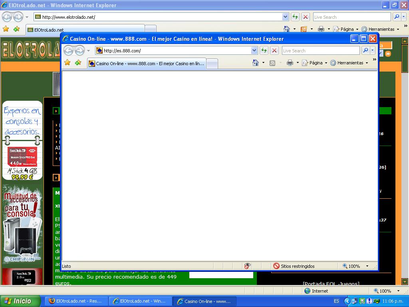Click the privacy report eye icon in status bar

point(248,266)
